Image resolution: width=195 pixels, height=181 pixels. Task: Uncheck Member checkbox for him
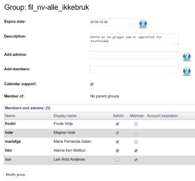[x=136, y=150]
